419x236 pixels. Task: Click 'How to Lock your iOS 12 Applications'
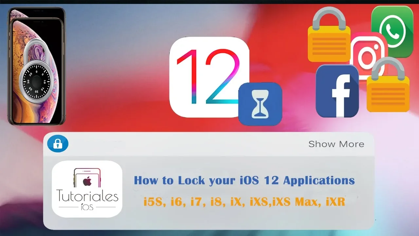[245, 180]
